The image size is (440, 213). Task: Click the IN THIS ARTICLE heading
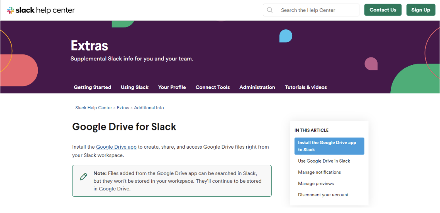point(311,130)
